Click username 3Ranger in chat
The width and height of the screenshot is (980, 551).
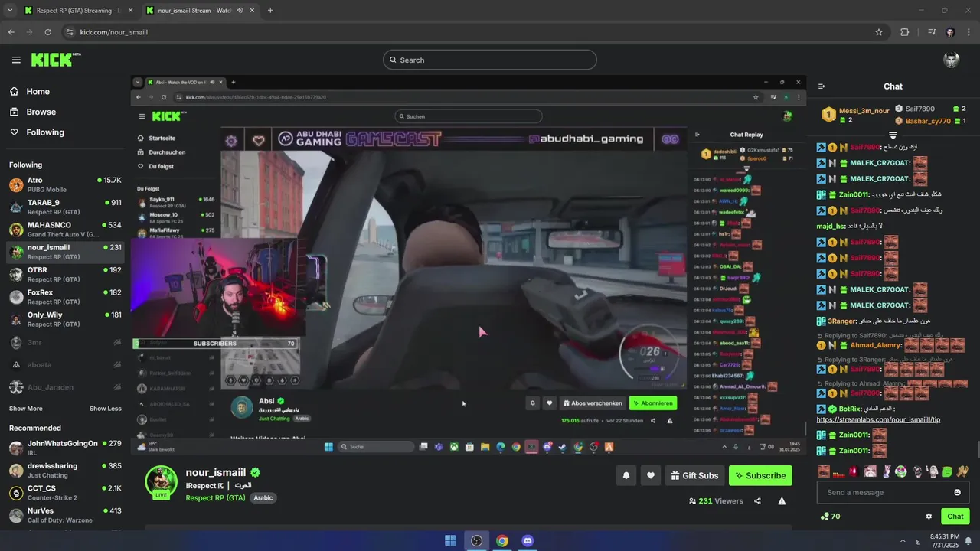coord(841,321)
